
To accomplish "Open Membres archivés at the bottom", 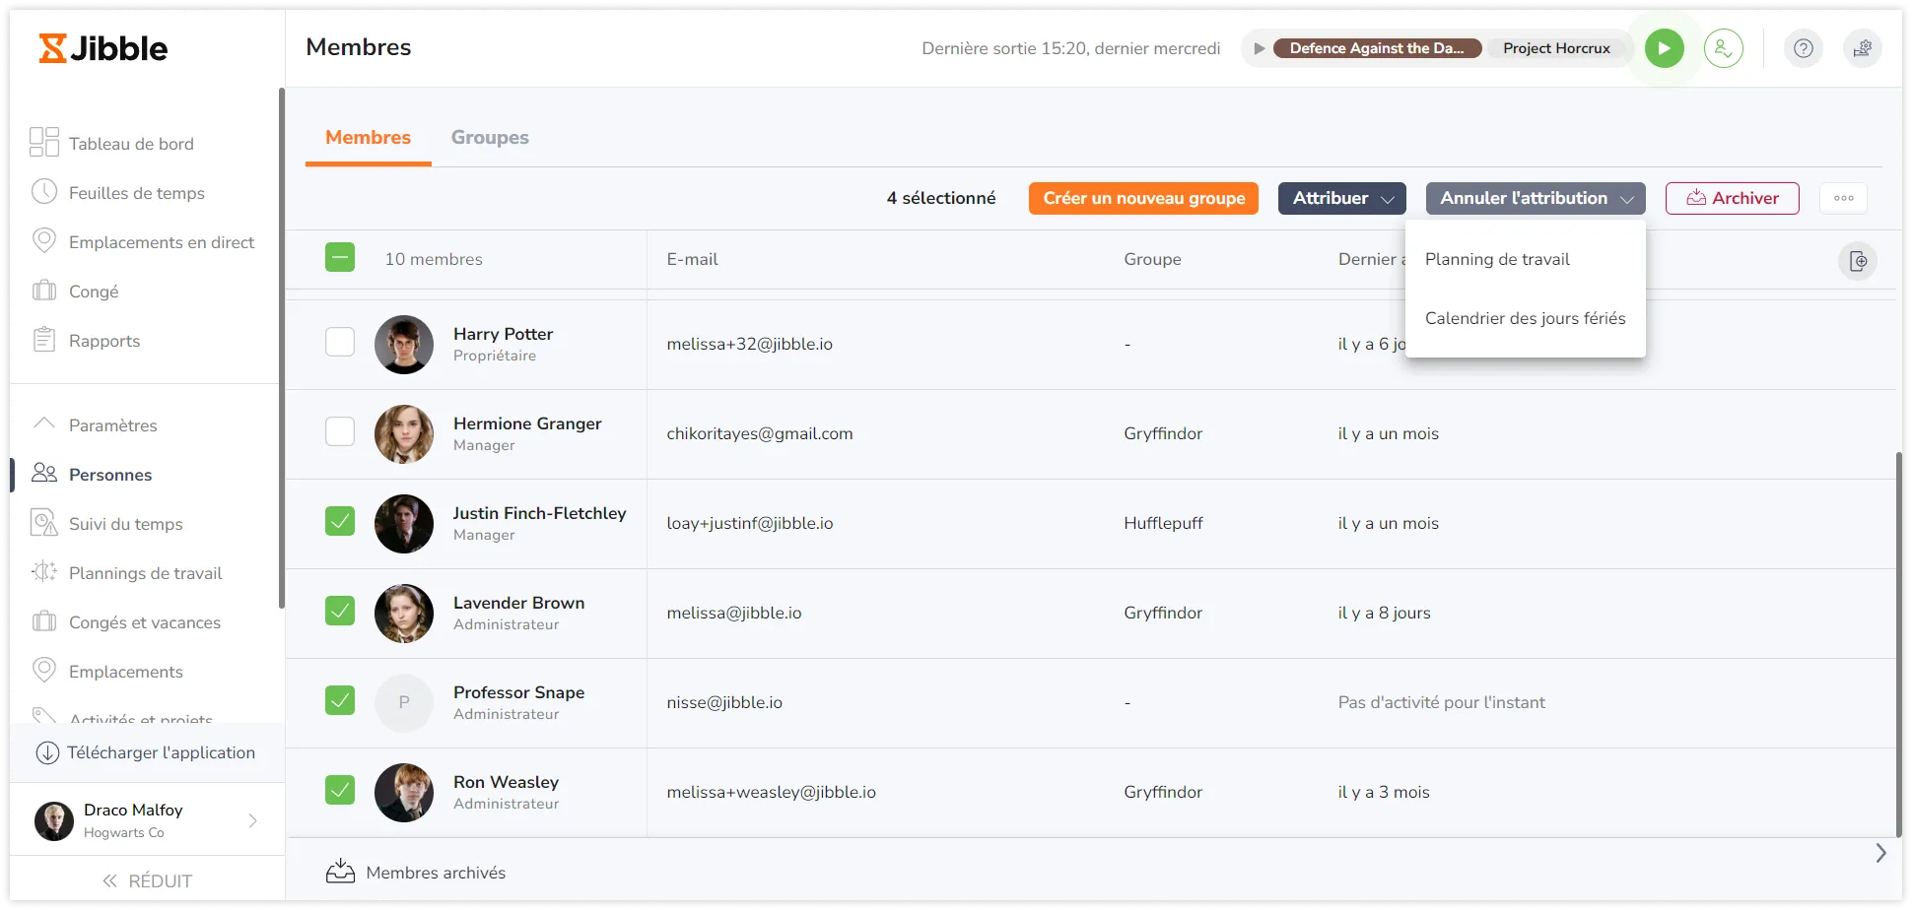I will tap(435, 873).
